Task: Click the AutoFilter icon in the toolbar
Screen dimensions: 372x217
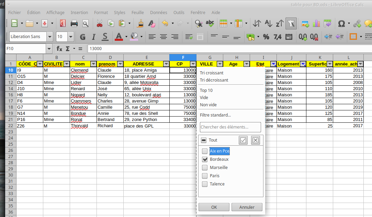Action: [291, 23]
